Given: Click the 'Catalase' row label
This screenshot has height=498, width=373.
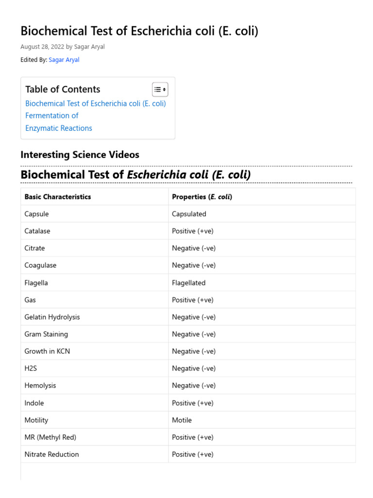Looking at the screenshot, I should (37, 231).
